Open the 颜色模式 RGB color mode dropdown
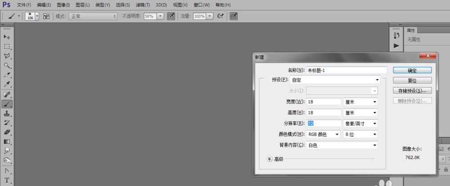Screen dimensions: 450x186 [x=323, y=134]
